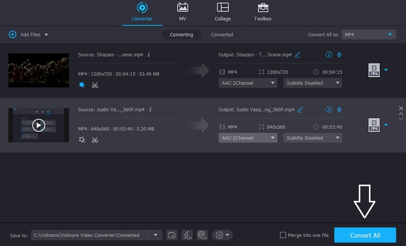406x246 pixels.
Task: Click the Add Files button
Action: [x=28, y=34]
